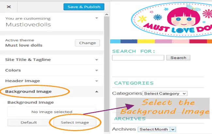Click the scroll-up arrow in sidebar scrollbar
The image size is (212, 134).
click(107, 14)
